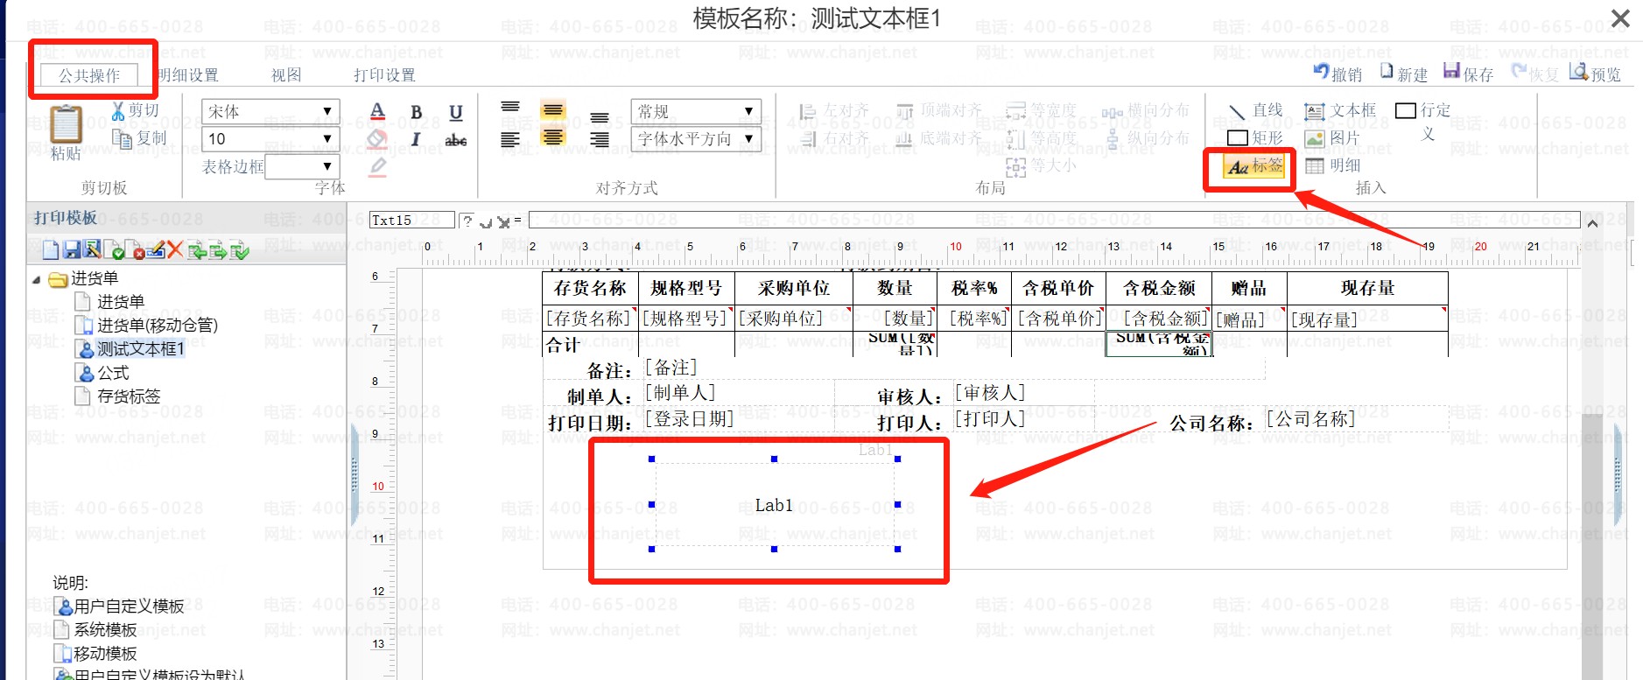Select the 测试文本框1 template
The image size is (1643, 680).
click(140, 349)
